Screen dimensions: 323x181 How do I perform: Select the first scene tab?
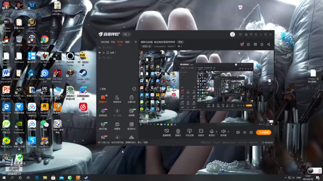[105, 42]
